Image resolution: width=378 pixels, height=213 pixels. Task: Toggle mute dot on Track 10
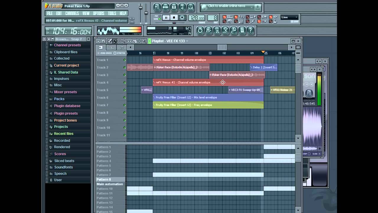point(124,128)
